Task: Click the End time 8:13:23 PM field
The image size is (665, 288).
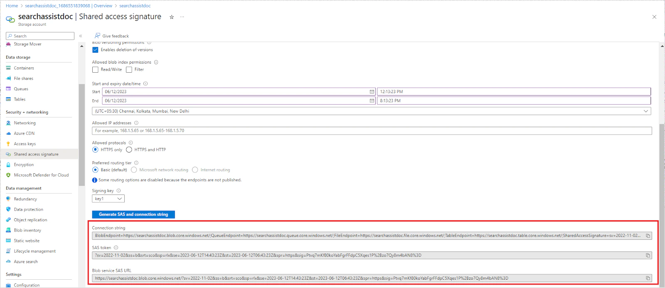Action: coord(514,101)
